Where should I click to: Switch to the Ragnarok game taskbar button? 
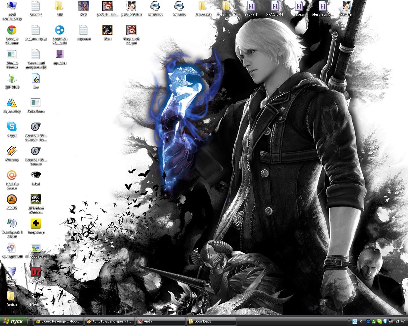(x=161, y=321)
